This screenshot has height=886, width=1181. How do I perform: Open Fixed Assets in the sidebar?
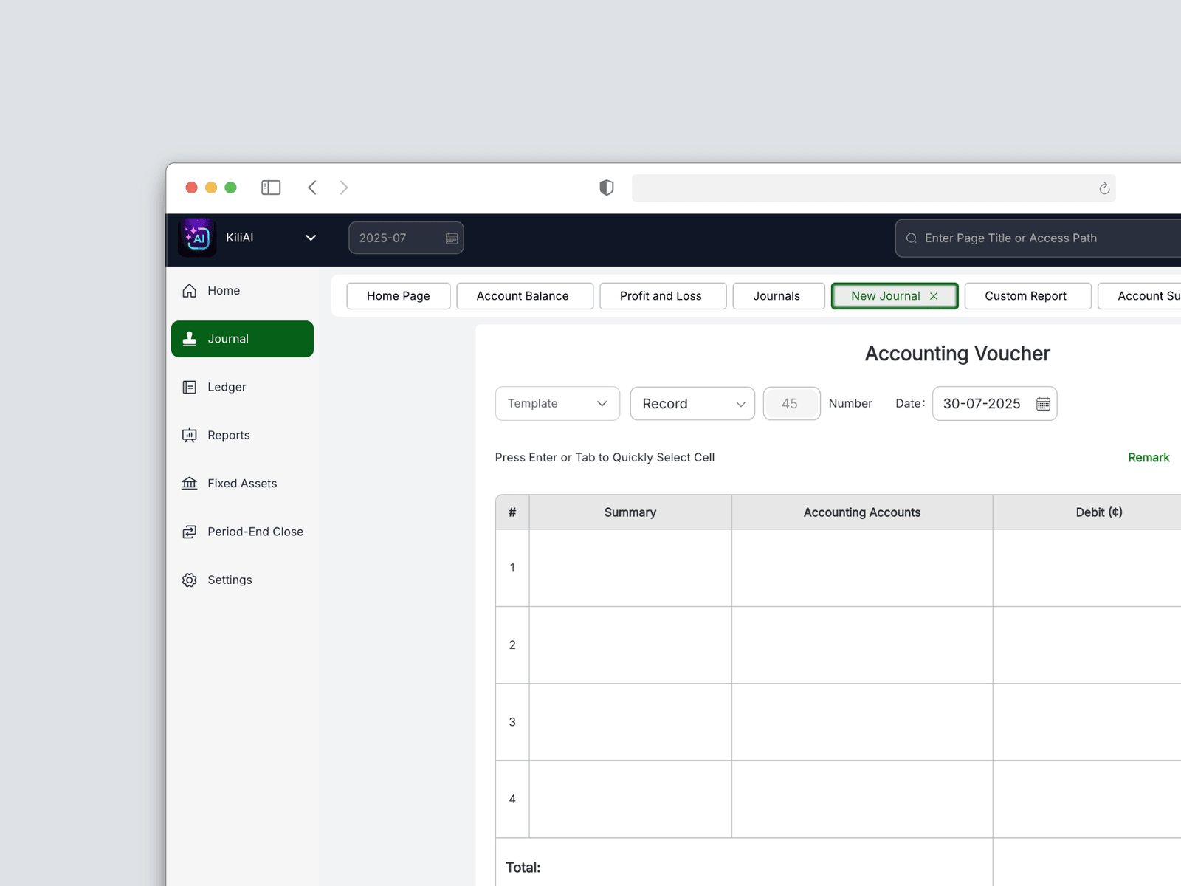coord(242,484)
